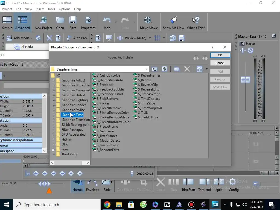The width and height of the screenshot is (280, 210).
Task: Click the views list icon in chooser
Action: click(199, 69)
